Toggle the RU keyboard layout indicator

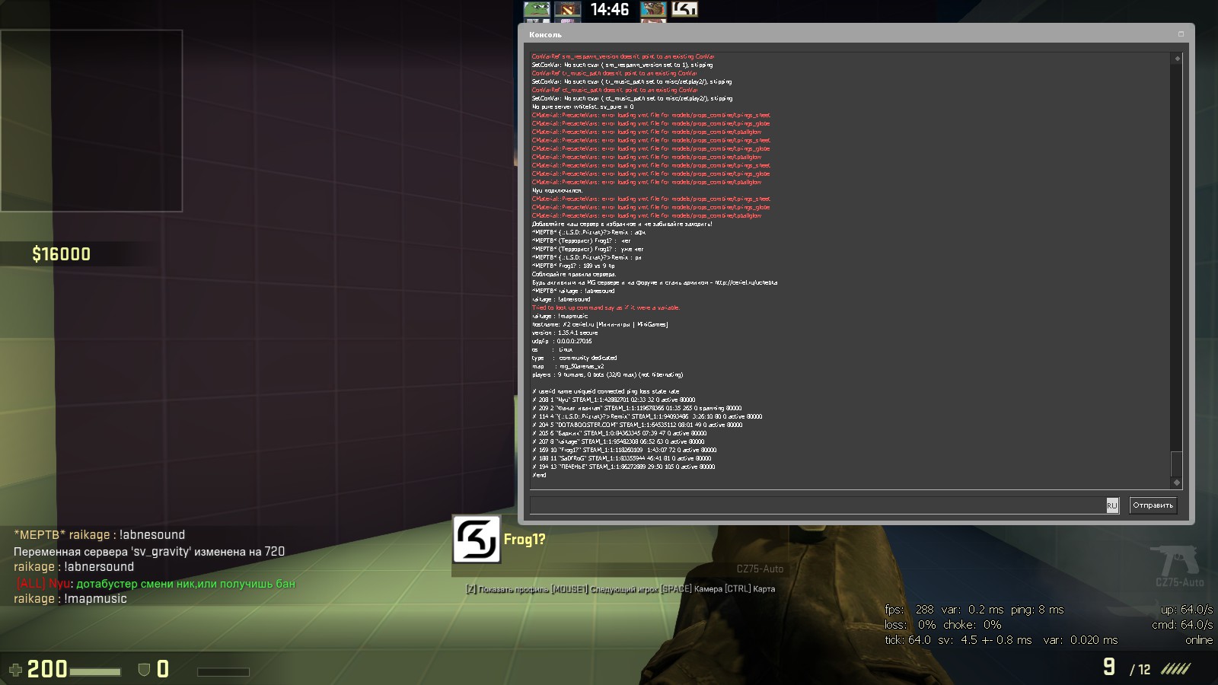[x=1112, y=505]
